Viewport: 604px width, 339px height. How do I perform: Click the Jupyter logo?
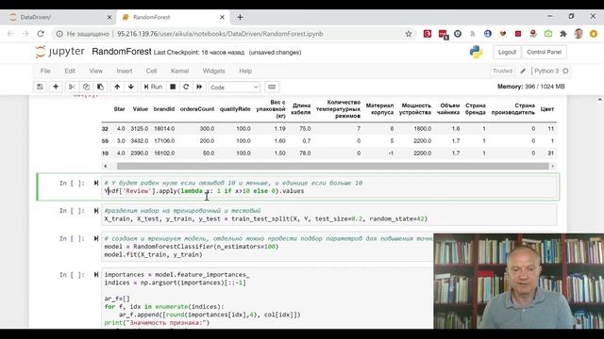pos(59,52)
